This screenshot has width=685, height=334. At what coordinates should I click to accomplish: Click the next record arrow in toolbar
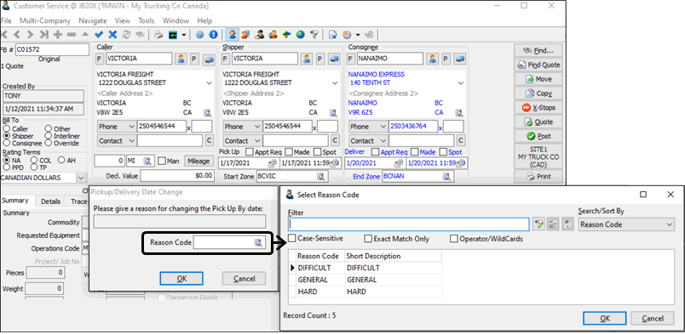click(x=30, y=35)
